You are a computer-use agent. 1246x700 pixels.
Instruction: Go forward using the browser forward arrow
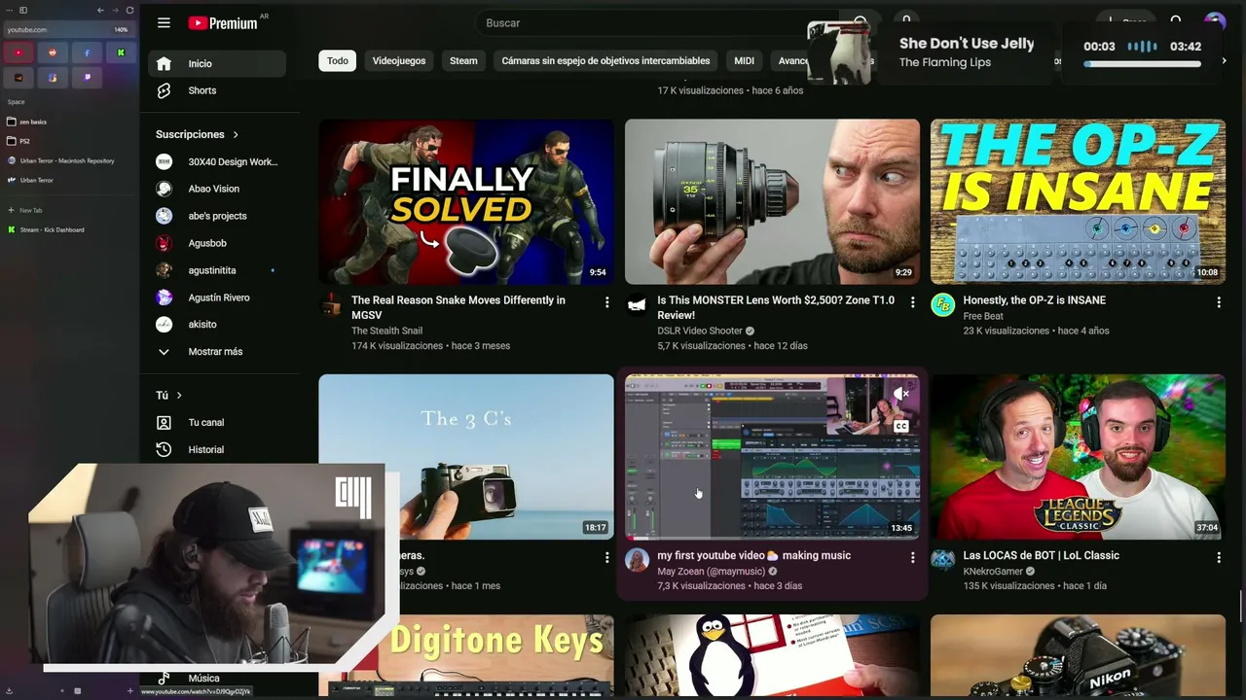pyautogui.click(x=115, y=10)
